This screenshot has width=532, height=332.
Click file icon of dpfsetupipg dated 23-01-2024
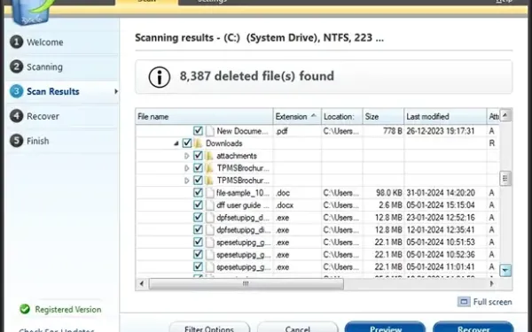point(210,218)
